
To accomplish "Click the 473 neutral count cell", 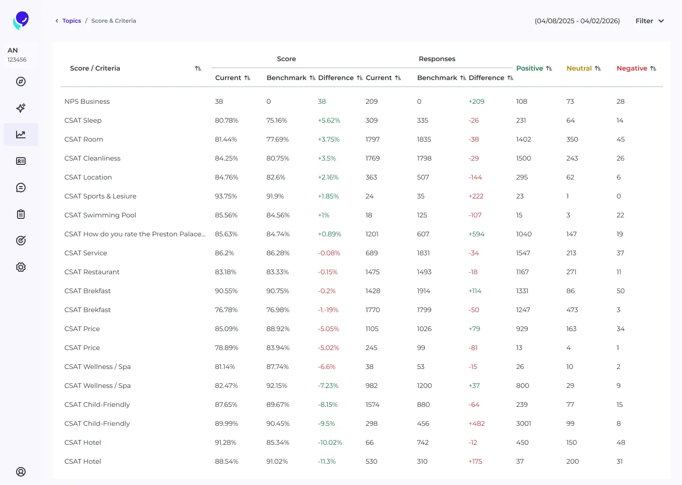I will click(x=572, y=310).
